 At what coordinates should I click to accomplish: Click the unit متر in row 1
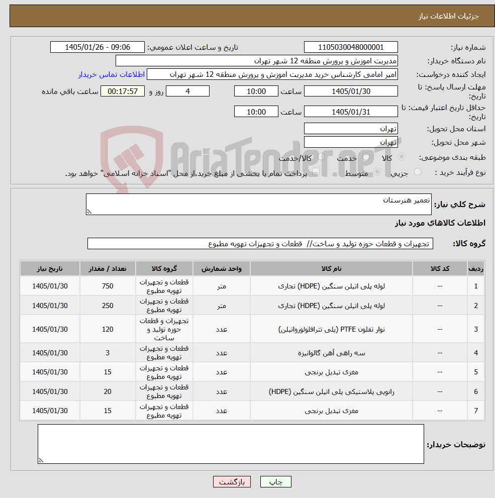[221, 286]
